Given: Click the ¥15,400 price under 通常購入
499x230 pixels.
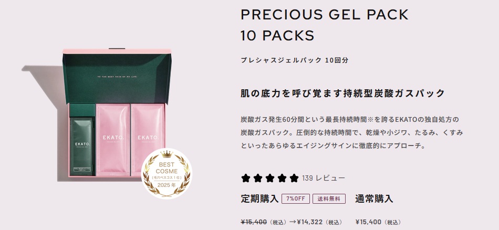Looking at the screenshot, I should pyautogui.click(x=368, y=222).
